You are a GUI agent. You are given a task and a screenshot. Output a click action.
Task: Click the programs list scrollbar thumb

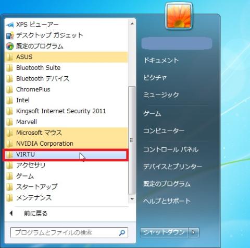point(132,140)
